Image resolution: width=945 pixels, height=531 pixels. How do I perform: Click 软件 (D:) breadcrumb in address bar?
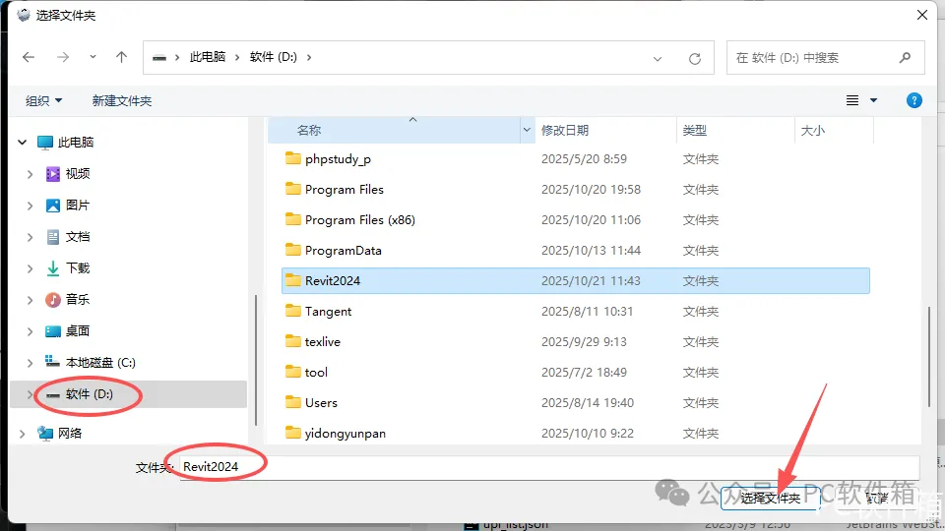tap(273, 57)
